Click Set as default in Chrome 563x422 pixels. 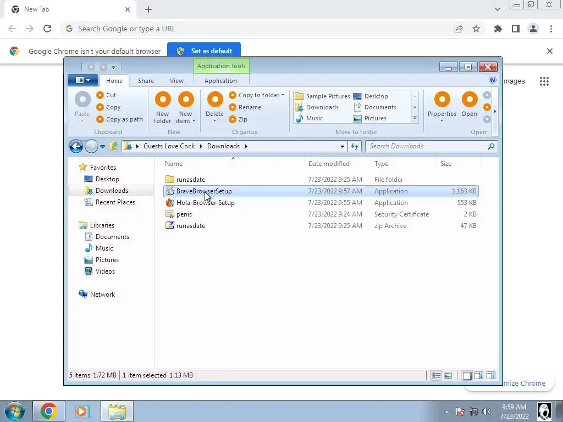coord(204,51)
